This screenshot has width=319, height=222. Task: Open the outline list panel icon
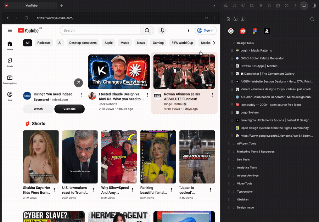[261, 6]
